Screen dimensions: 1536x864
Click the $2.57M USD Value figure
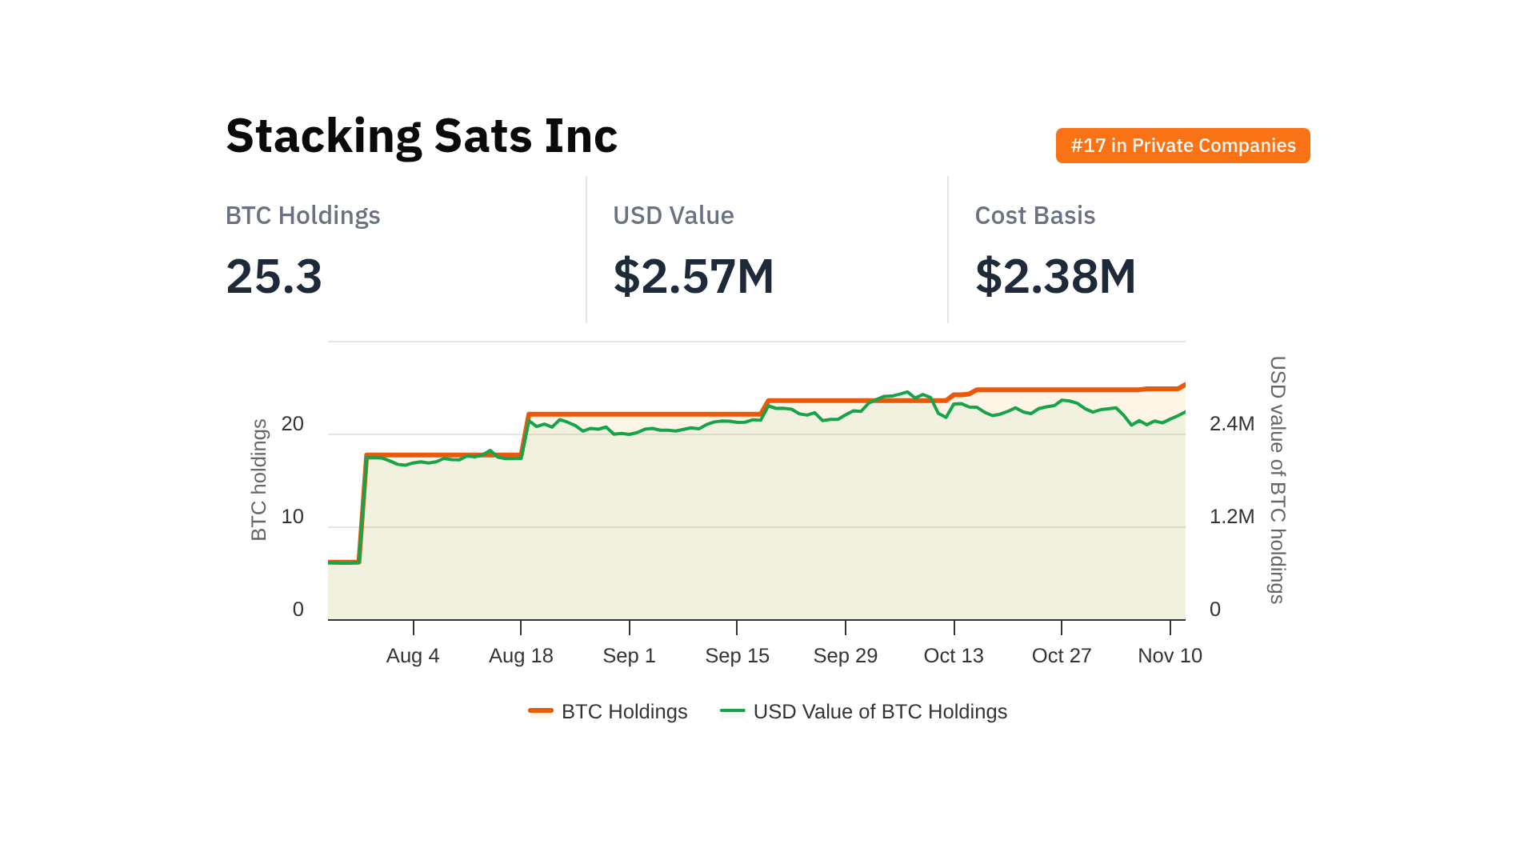coord(693,276)
